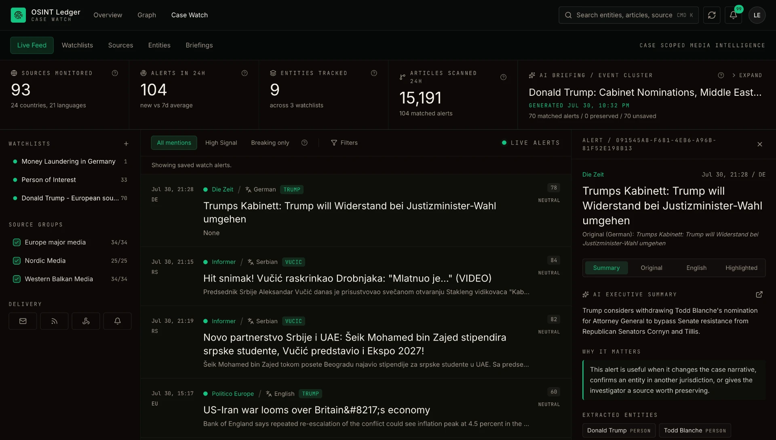The width and height of the screenshot is (776, 440).
Task: Toggle Europe major media checkbox
Action: click(x=17, y=242)
